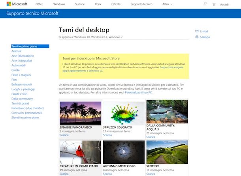The height and width of the screenshot is (176, 241).
Task: Open the shopping cart icon
Action: (214, 4)
